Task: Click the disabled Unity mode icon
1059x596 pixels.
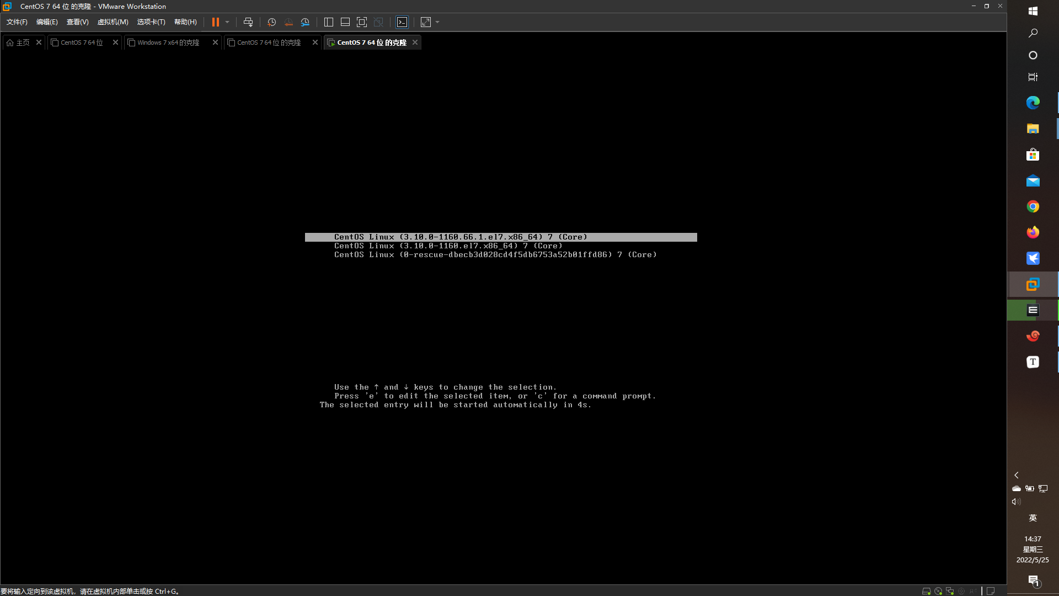Action: [378, 22]
